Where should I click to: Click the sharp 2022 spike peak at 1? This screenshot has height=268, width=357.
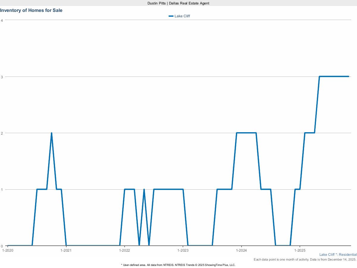click(144, 189)
